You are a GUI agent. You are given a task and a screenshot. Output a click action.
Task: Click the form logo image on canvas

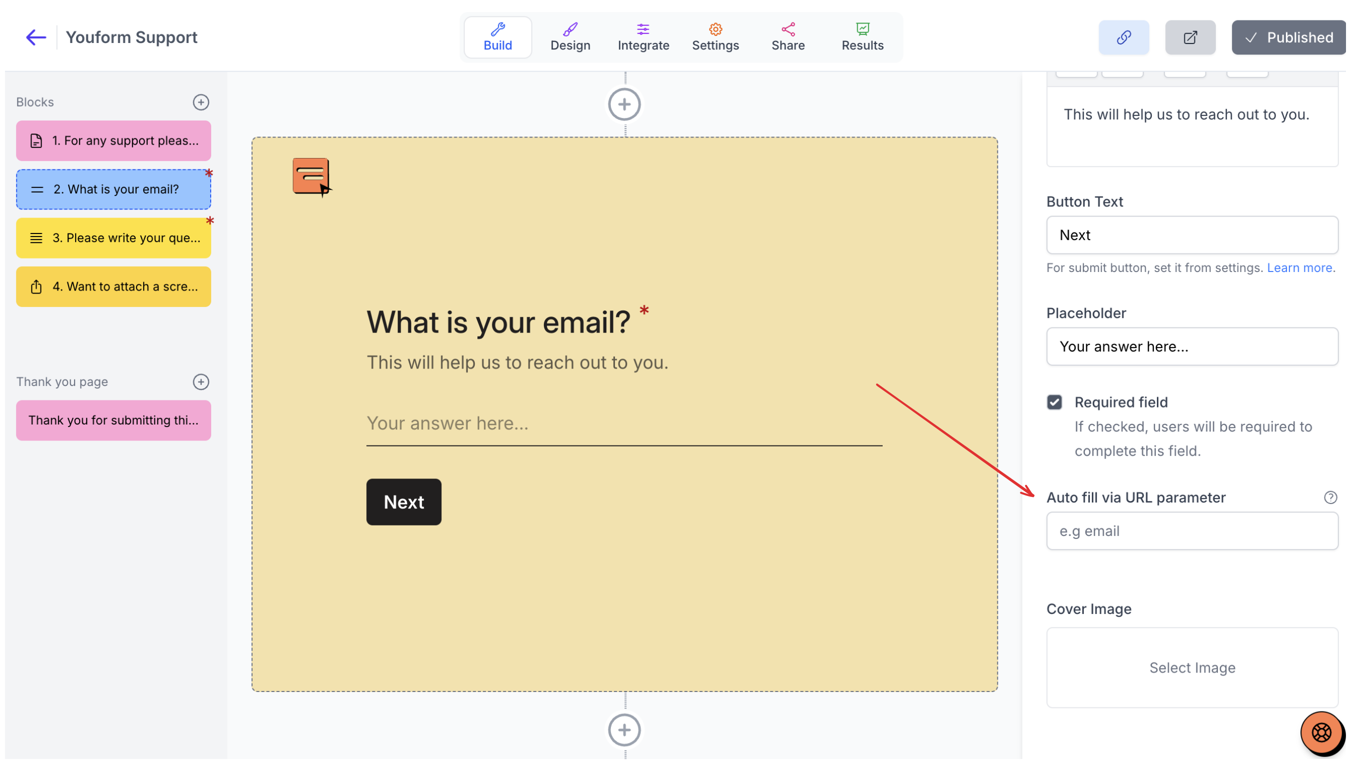tap(311, 177)
